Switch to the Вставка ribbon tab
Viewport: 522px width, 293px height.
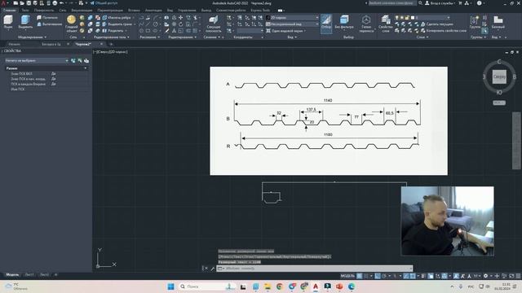point(134,11)
